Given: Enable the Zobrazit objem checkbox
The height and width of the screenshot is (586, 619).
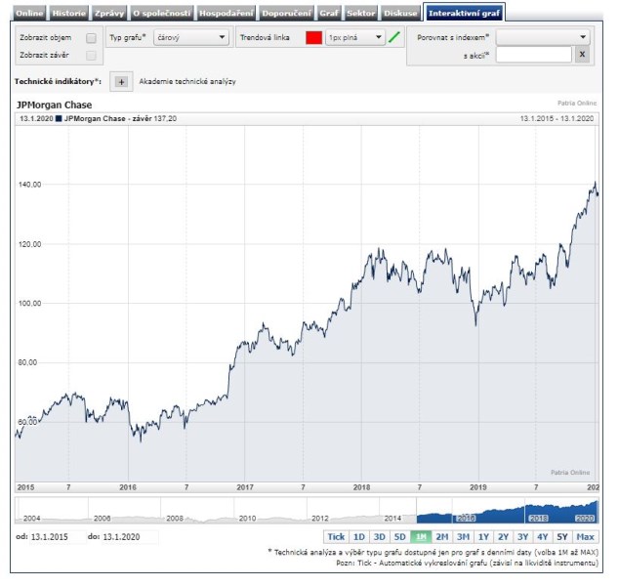Looking at the screenshot, I should (x=91, y=38).
